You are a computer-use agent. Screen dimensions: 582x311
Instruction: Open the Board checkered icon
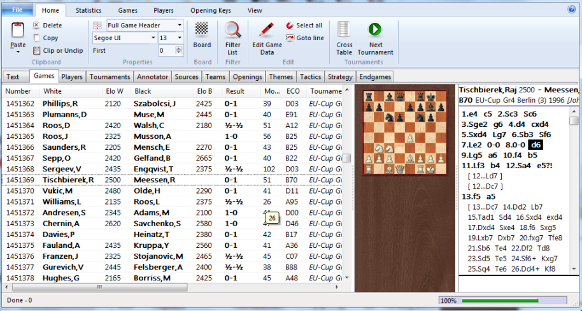202,28
